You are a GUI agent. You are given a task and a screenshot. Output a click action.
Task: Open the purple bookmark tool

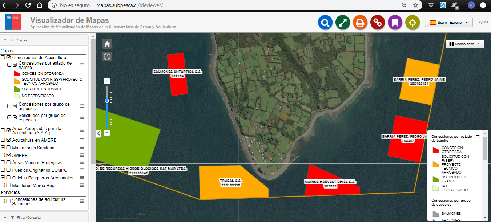395,23
